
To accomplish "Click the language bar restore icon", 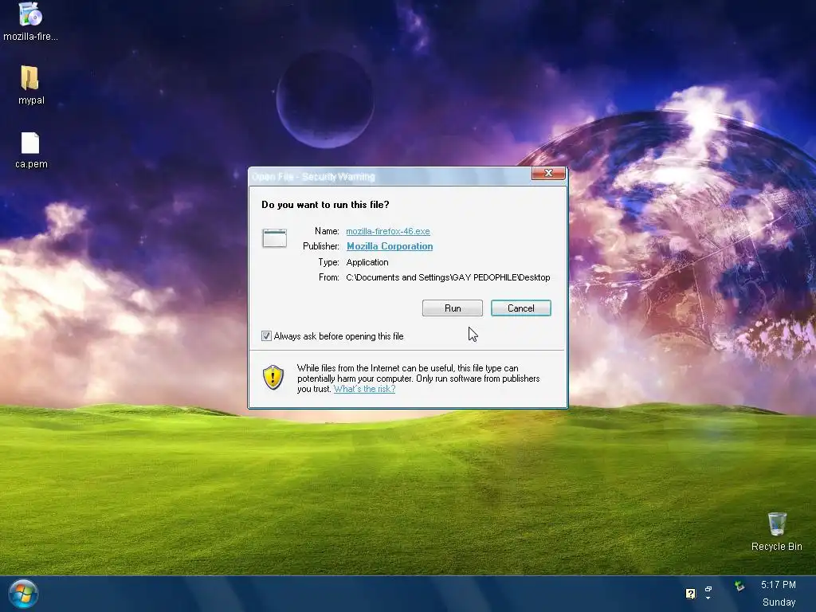I will [x=708, y=589].
